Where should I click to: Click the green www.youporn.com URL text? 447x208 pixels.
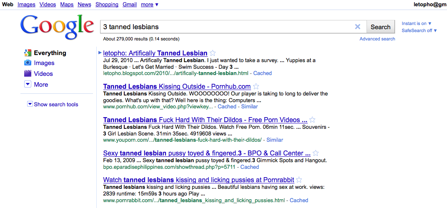pos(183,140)
